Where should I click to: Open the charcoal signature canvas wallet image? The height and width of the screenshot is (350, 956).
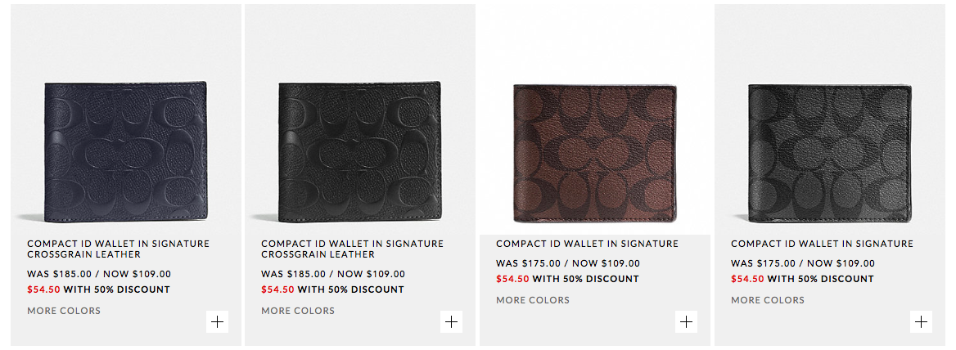(x=829, y=153)
